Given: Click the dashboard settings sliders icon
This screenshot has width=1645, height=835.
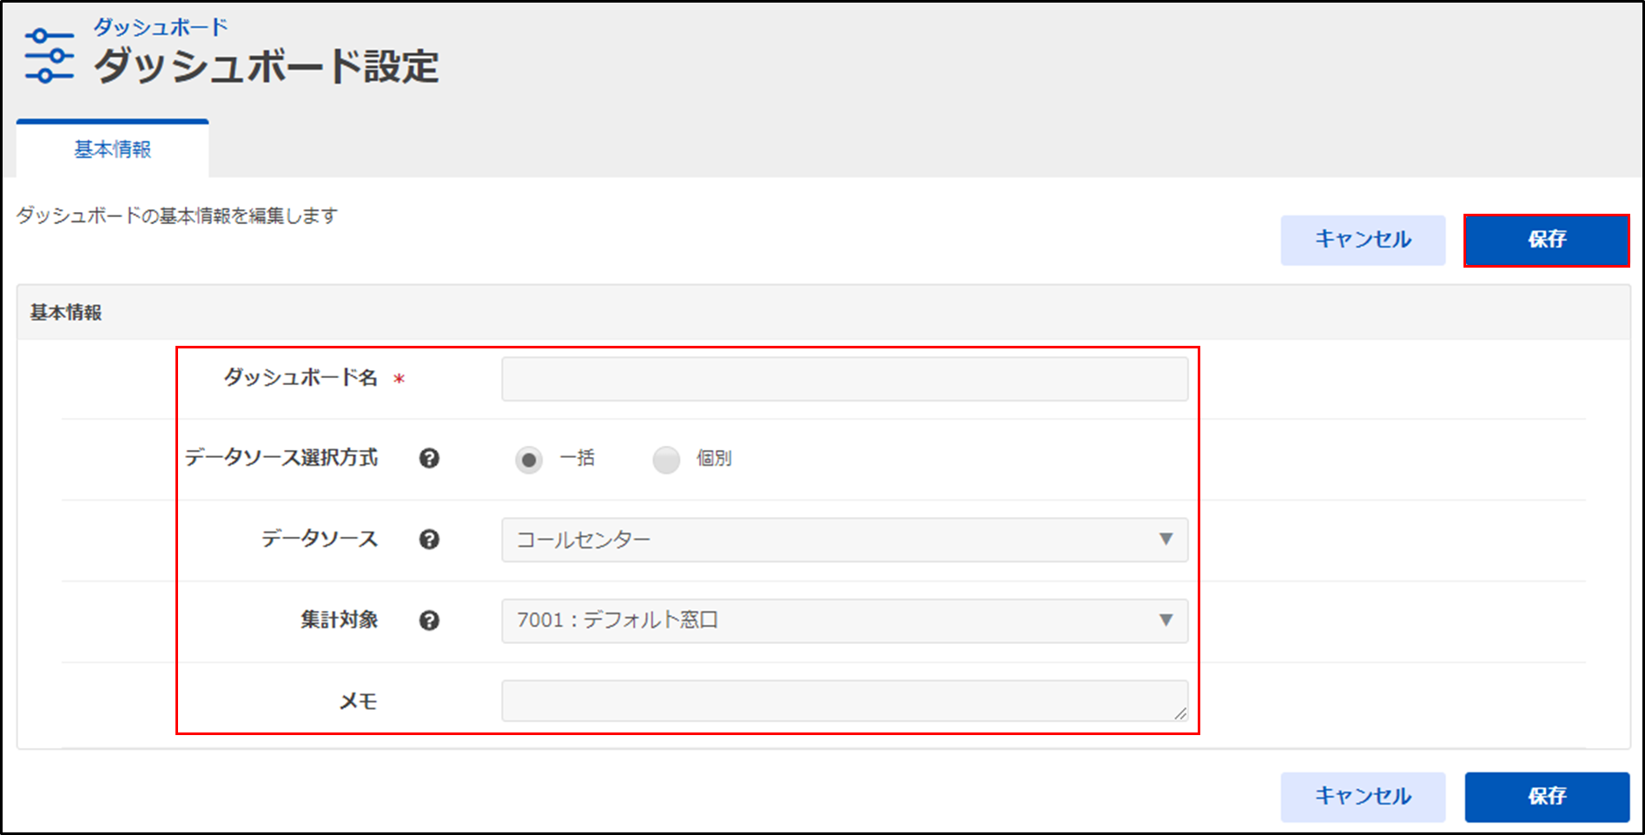Looking at the screenshot, I should (x=50, y=56).
